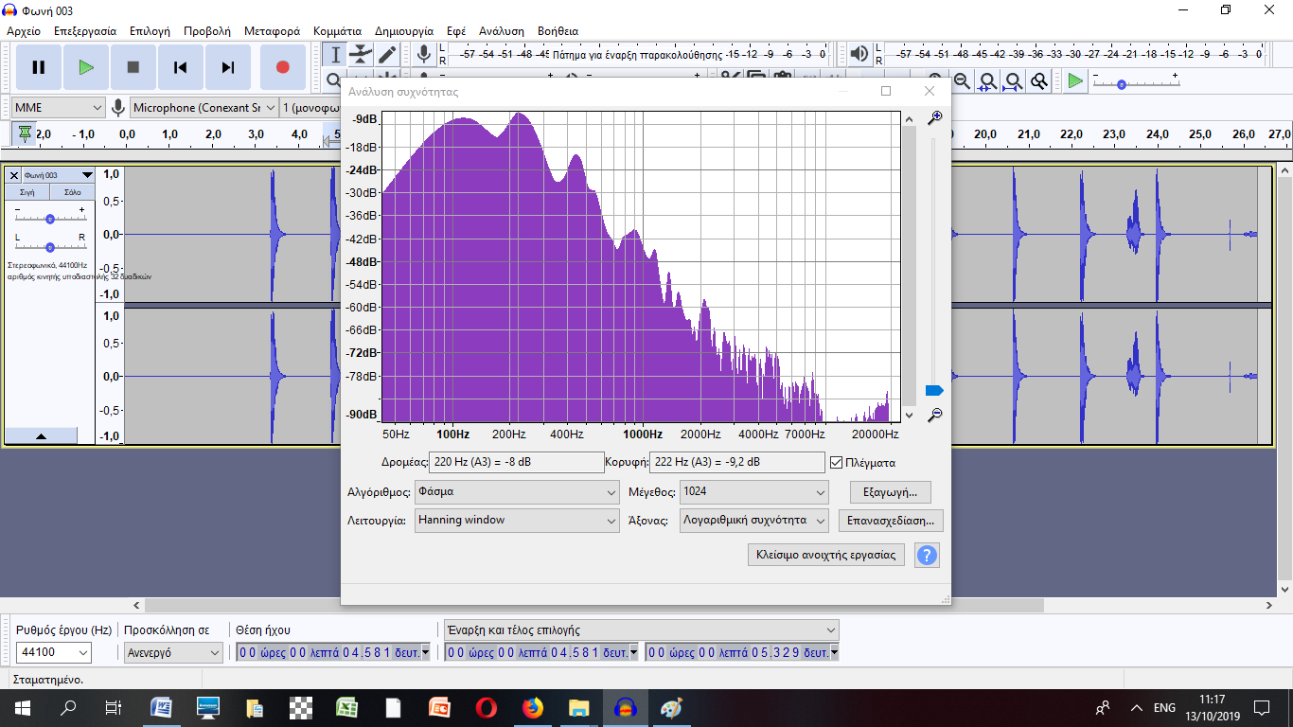This screenshot has width=1293, height=727.
Task: Click the Stop transport button
Action: pyautogui.click(x=133, y=67)
